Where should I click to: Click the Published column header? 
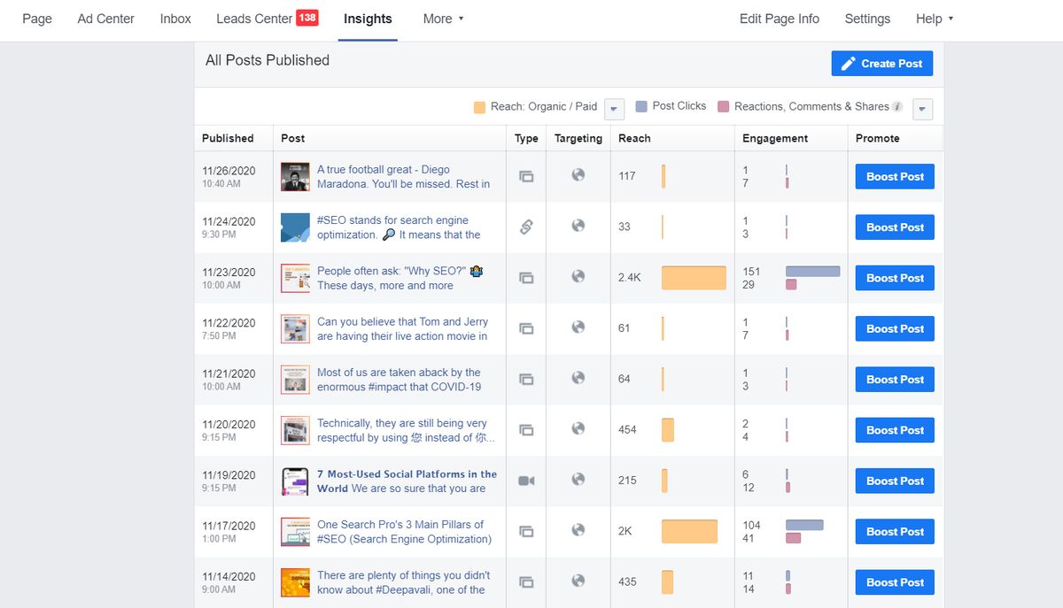click(228, 138)
